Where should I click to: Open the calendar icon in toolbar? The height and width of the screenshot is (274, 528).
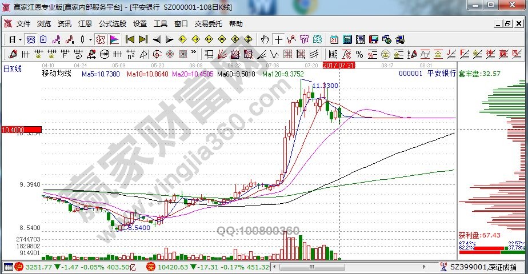(x=334, y=39)
